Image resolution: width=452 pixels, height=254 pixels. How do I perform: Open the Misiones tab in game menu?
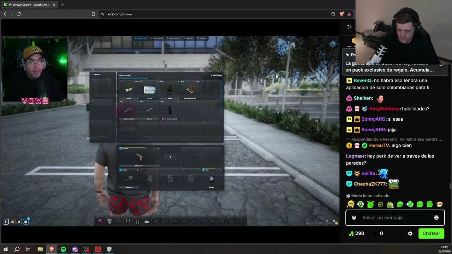pos(188,38)
